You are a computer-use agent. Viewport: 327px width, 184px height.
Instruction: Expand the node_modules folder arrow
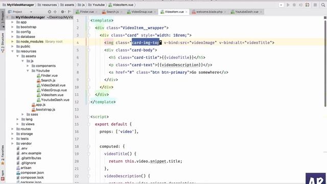tap(12, 41)
